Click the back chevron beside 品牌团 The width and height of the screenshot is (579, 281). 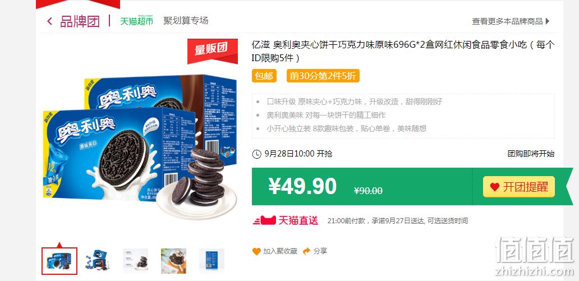tap(50, 21)
